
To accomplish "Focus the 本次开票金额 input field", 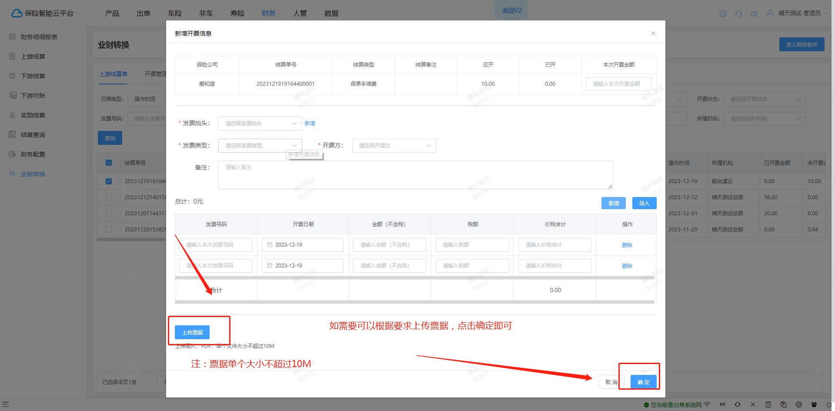I will tap(618, 84).
